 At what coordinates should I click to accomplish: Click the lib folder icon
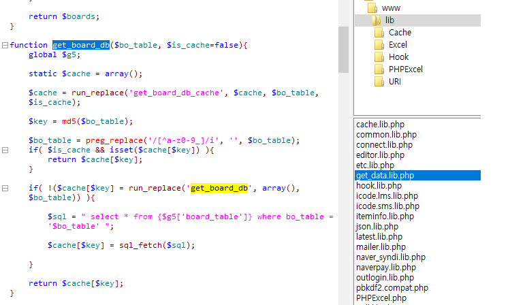pos(377,20)
